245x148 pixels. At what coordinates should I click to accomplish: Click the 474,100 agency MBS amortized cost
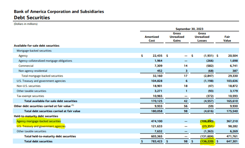[157, 121]
